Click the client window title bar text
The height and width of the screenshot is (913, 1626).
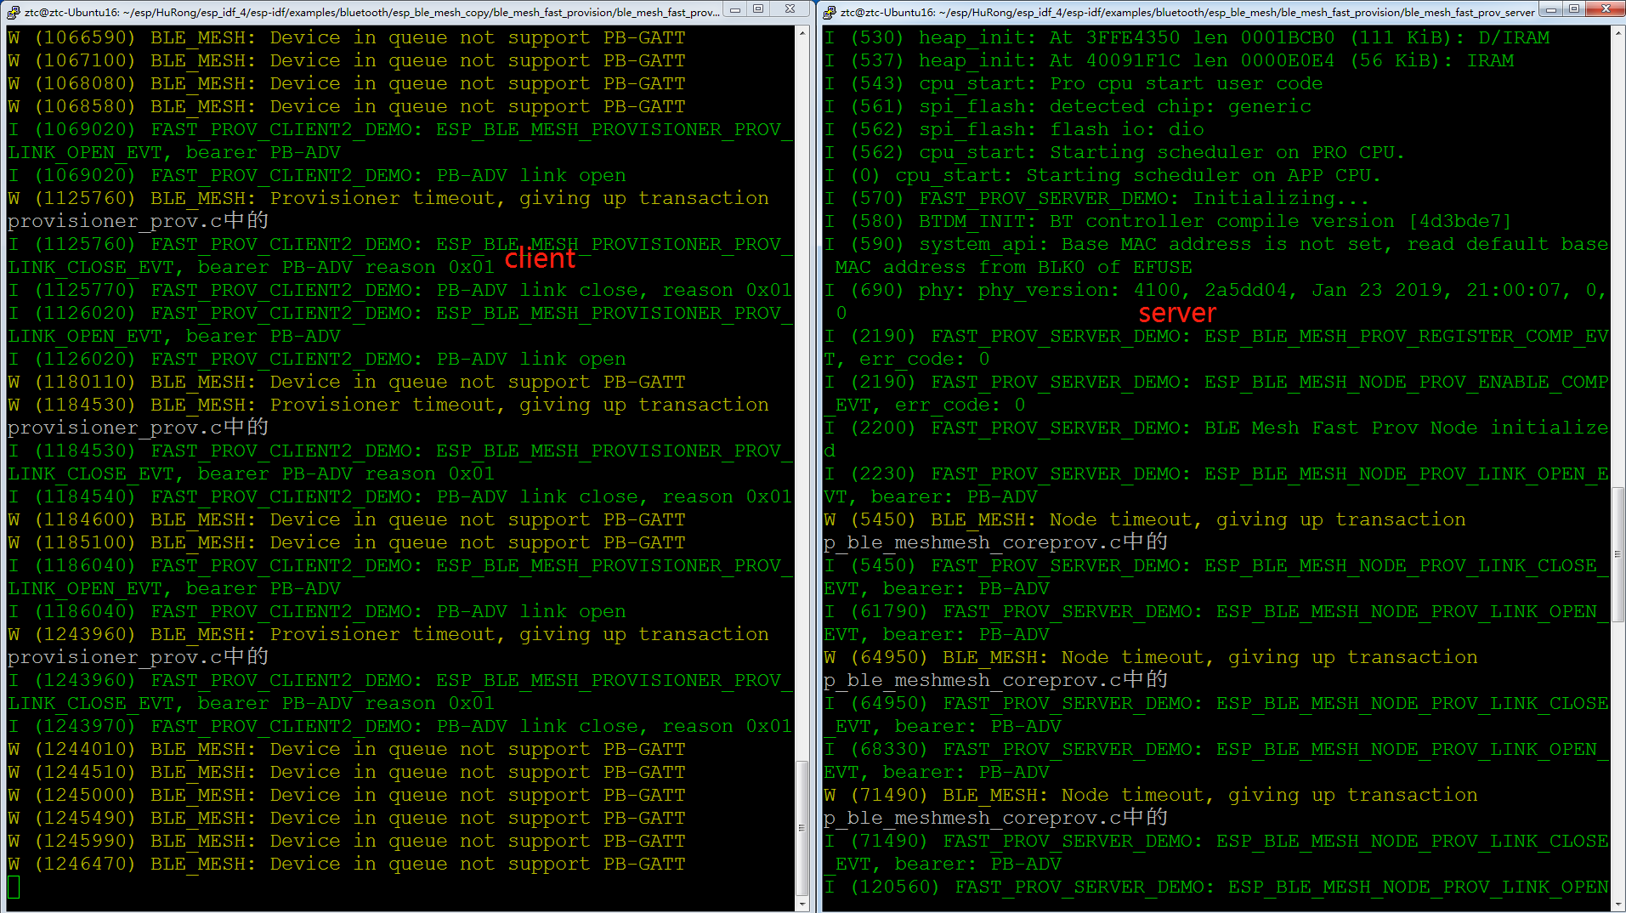tap(371, 12)
